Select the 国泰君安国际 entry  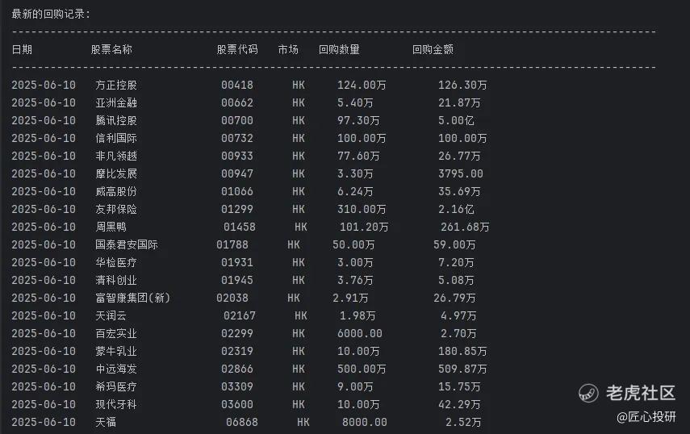(x=127, y=244)
